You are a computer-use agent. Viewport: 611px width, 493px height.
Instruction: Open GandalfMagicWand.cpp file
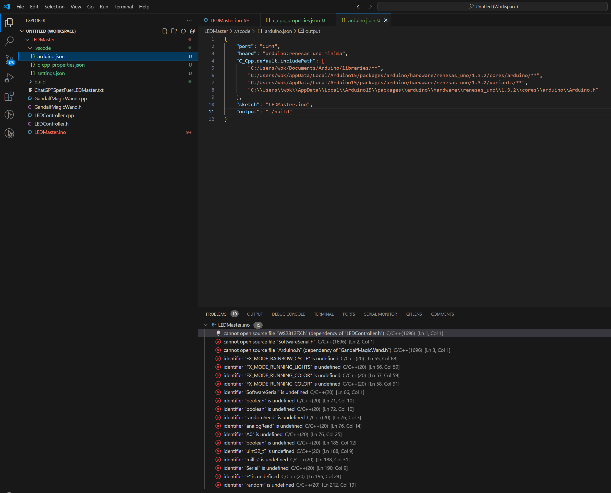(108, 98)
